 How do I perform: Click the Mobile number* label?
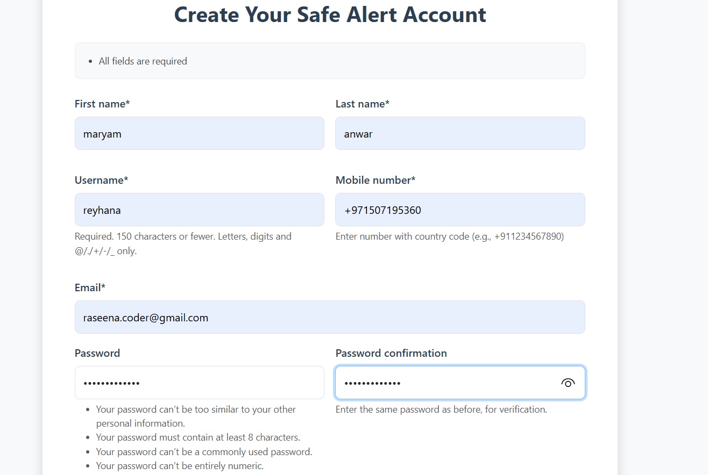(376, 180)
